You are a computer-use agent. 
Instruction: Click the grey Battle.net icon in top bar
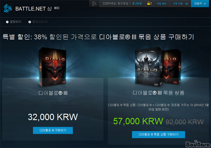click(94, 4)
